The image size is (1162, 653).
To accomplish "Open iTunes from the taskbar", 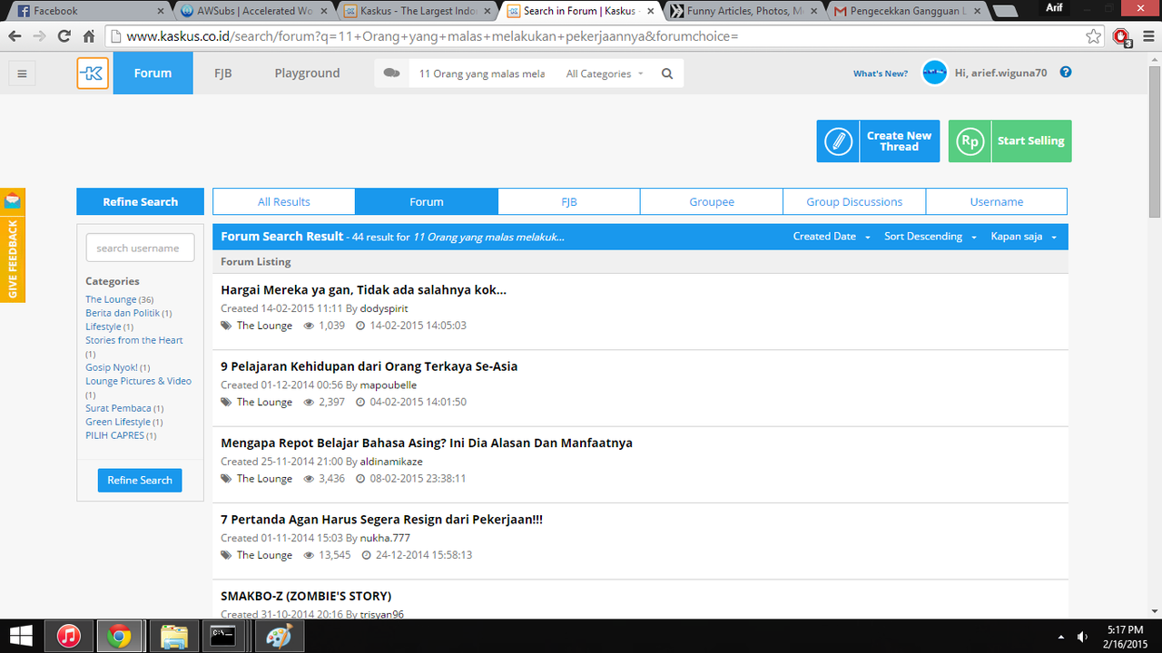I will click(70, 636).
